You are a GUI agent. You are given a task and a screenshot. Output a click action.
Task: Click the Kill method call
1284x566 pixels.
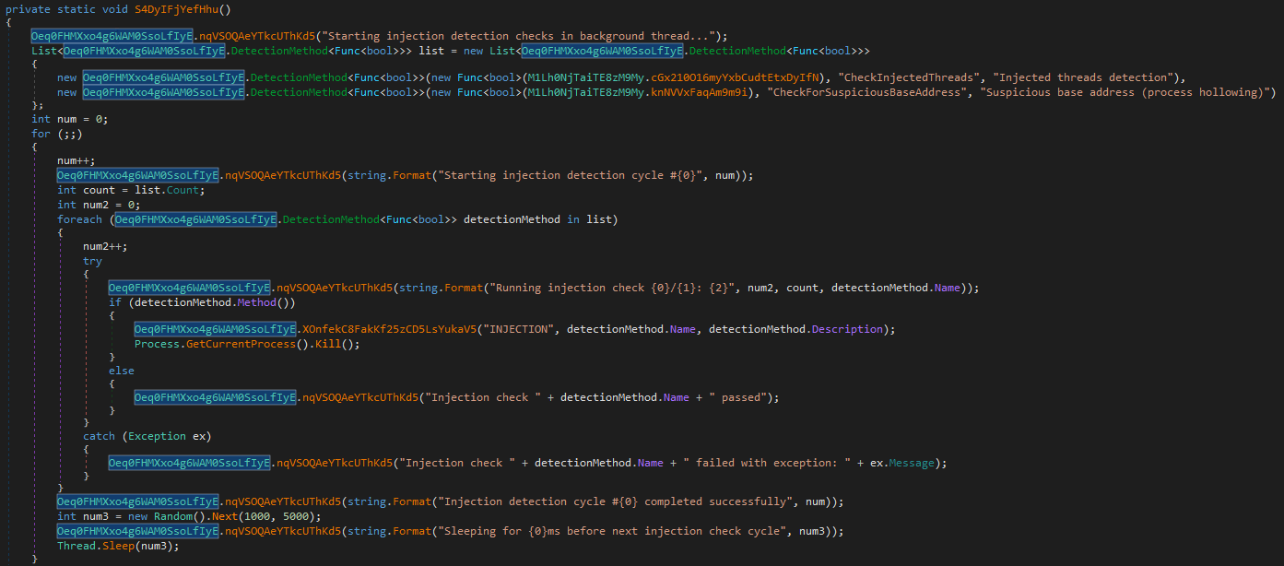[x=329, y=344]
